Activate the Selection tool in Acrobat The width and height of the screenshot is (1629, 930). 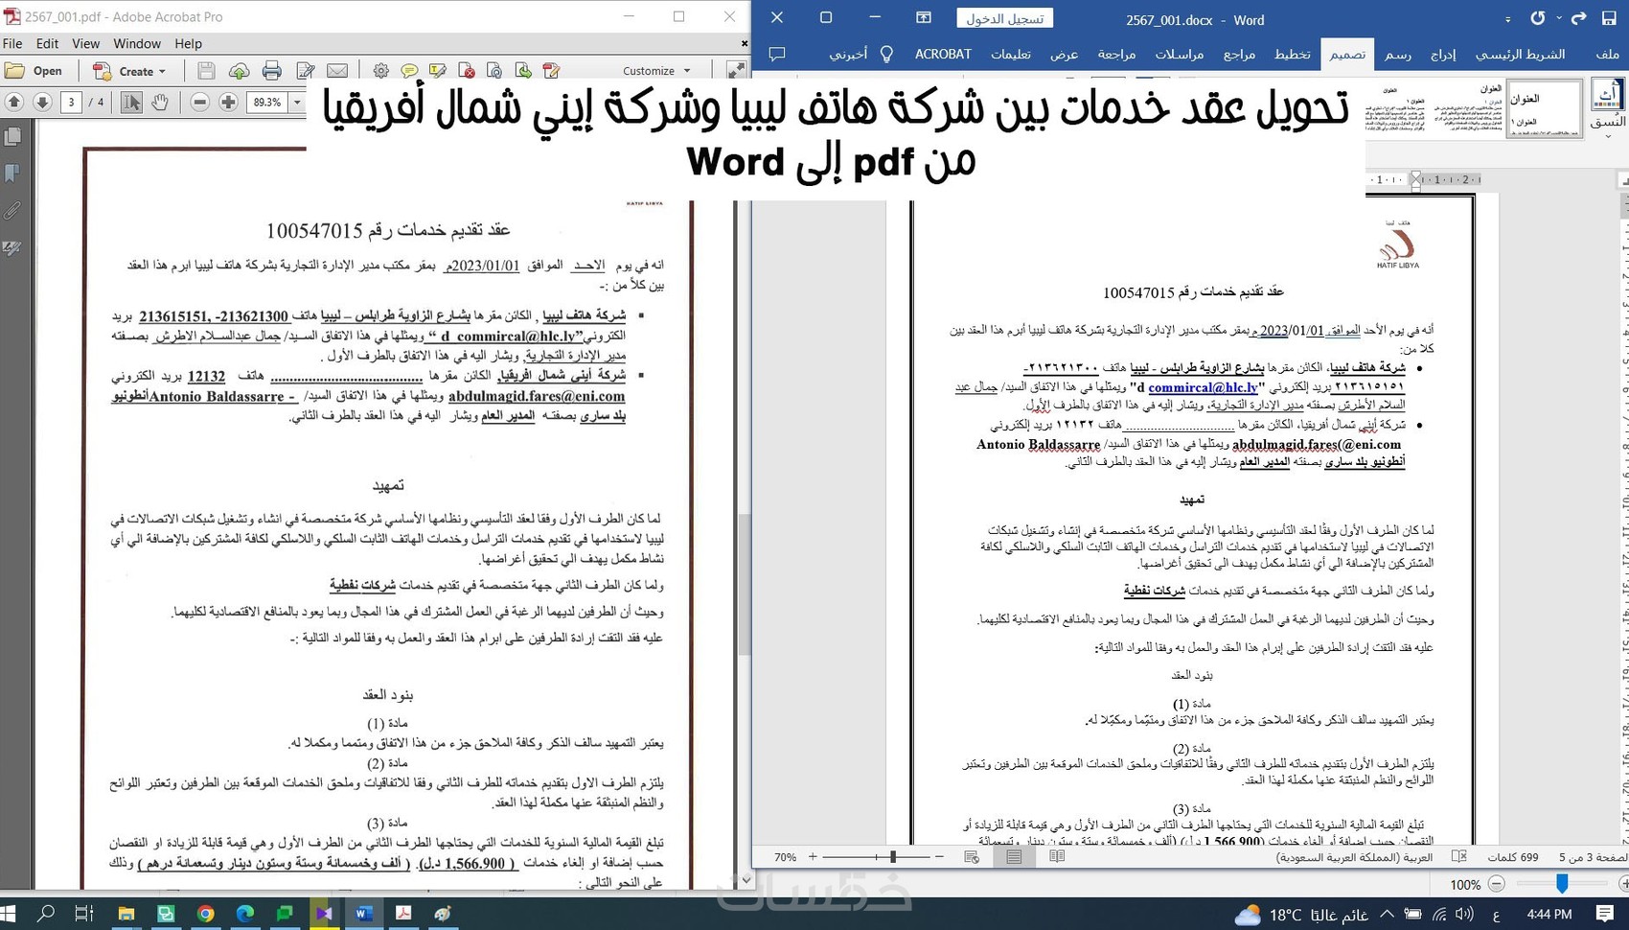click(131, 103)
